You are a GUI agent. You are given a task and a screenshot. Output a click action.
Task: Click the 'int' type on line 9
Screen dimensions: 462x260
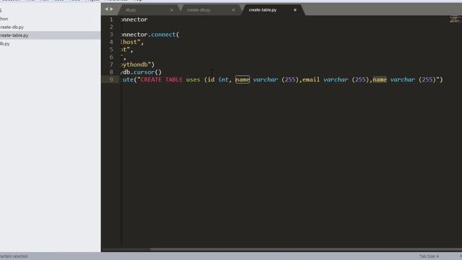pyautogui.click(x=223, y=79)
